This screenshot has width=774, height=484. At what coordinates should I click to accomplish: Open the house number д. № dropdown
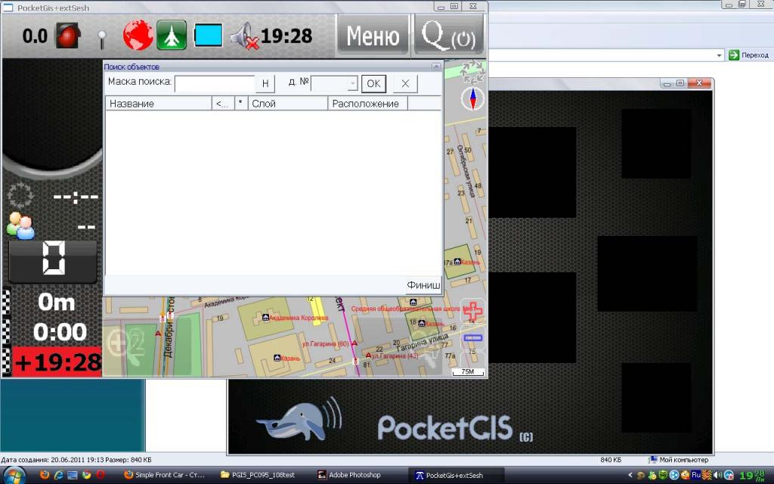(352, 83)
